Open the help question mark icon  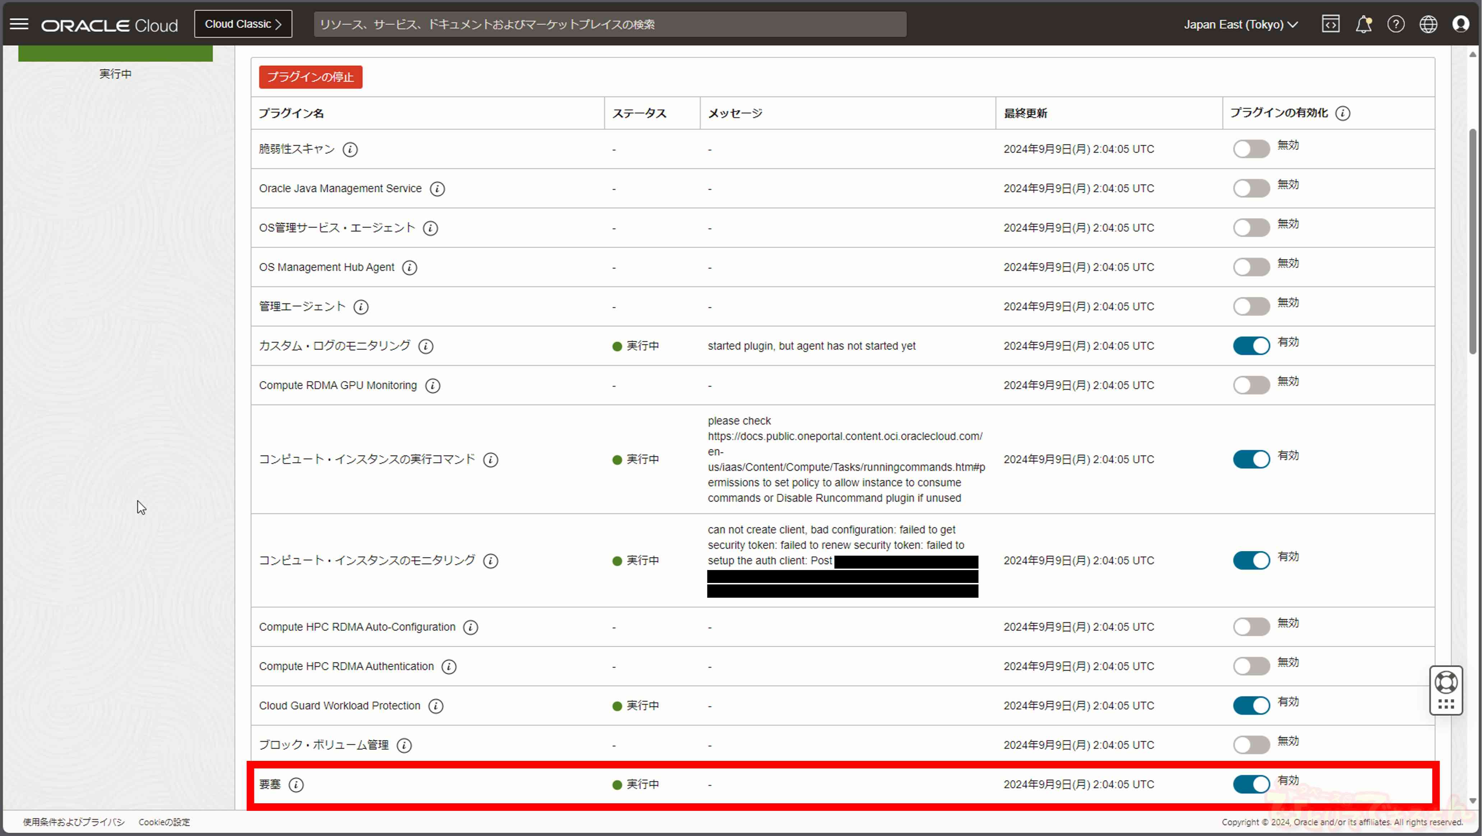[x=1396, y=24]
